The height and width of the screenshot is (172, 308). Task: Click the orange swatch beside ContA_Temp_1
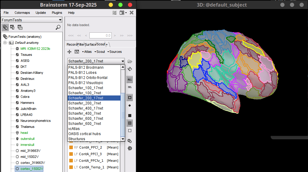[x=71, y=167]
